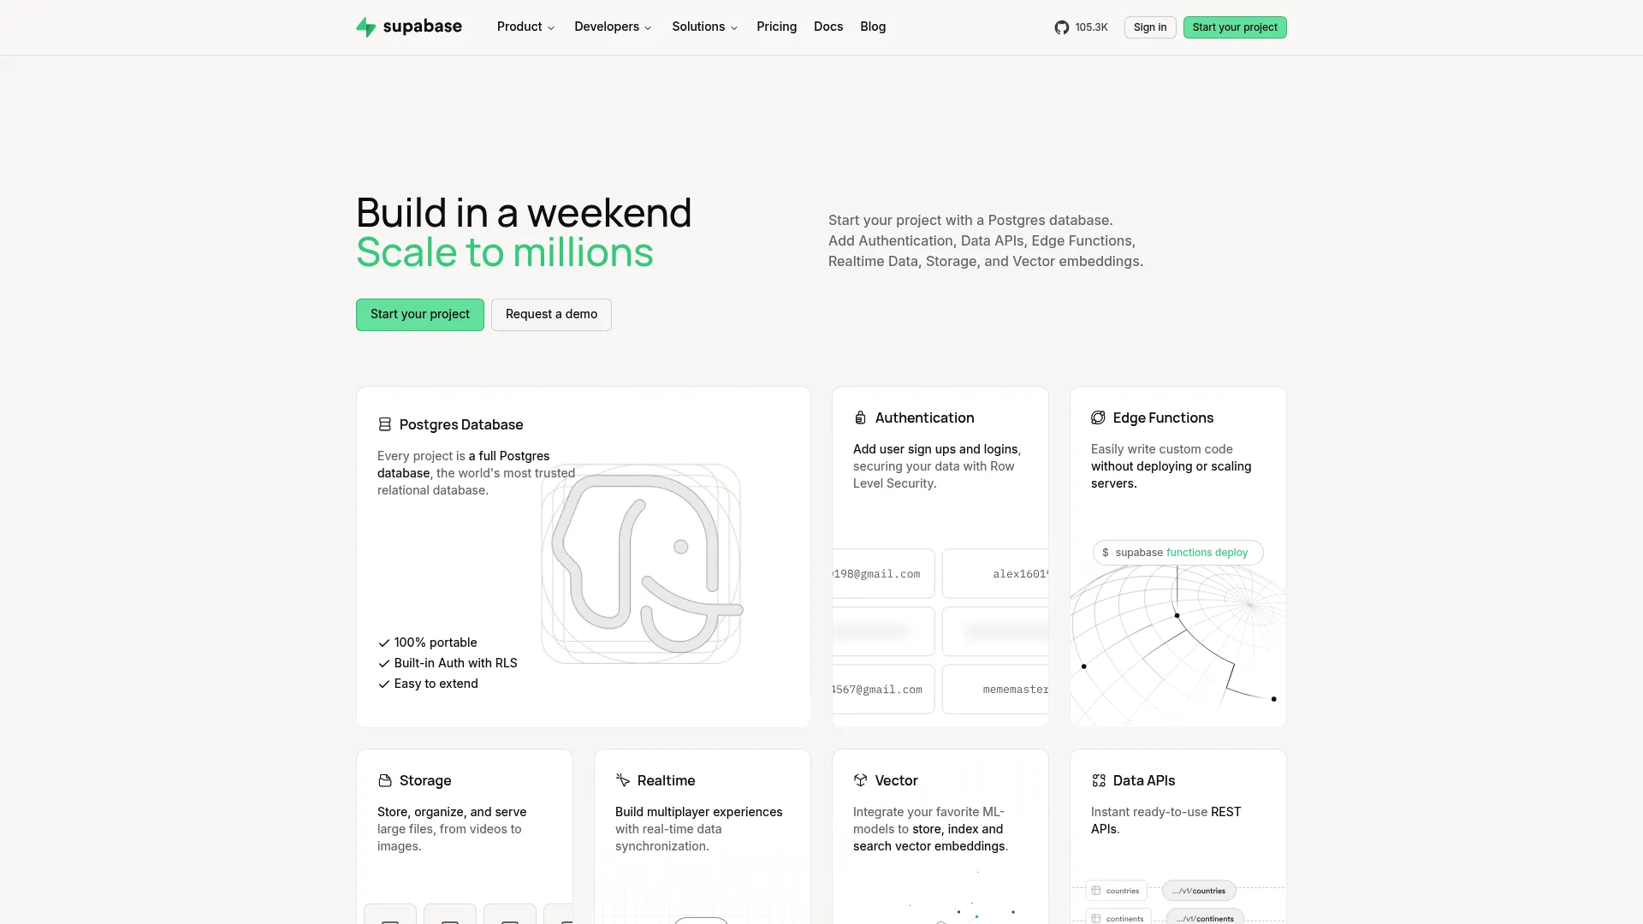Click the supabase functions deploy command pill
The image size is (1643, 924).
[1177, 553]
